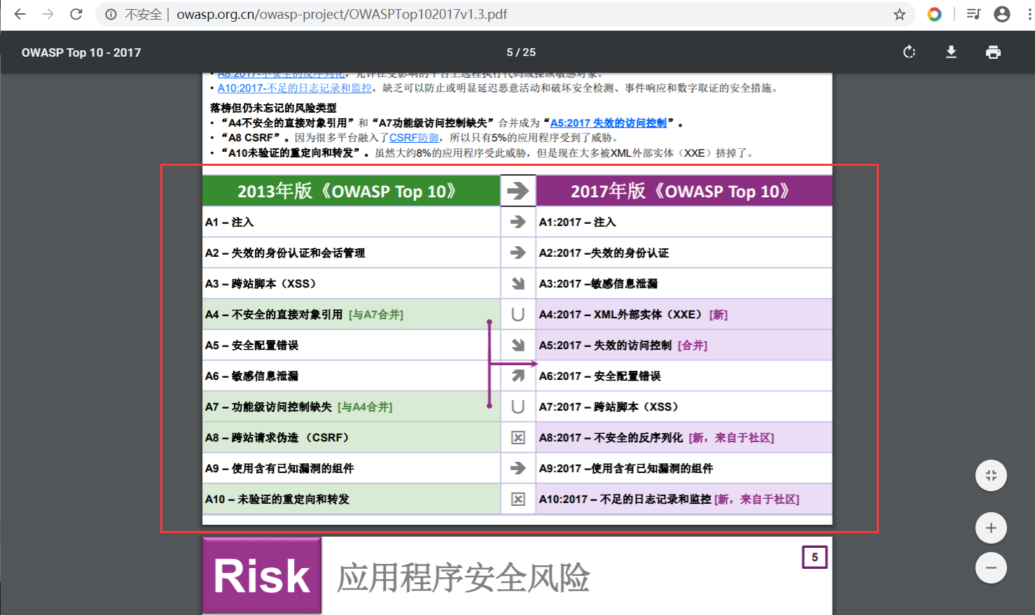This screenshot has height=615, width=1035.
Task: Select the 落榜但仍未忘记的风险类型 heading
Action: click(x=273, y=108)
